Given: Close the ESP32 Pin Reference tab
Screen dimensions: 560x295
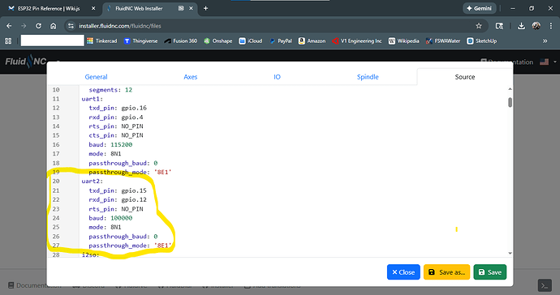Looking at the screenshot, I should (x=93, y=8).
